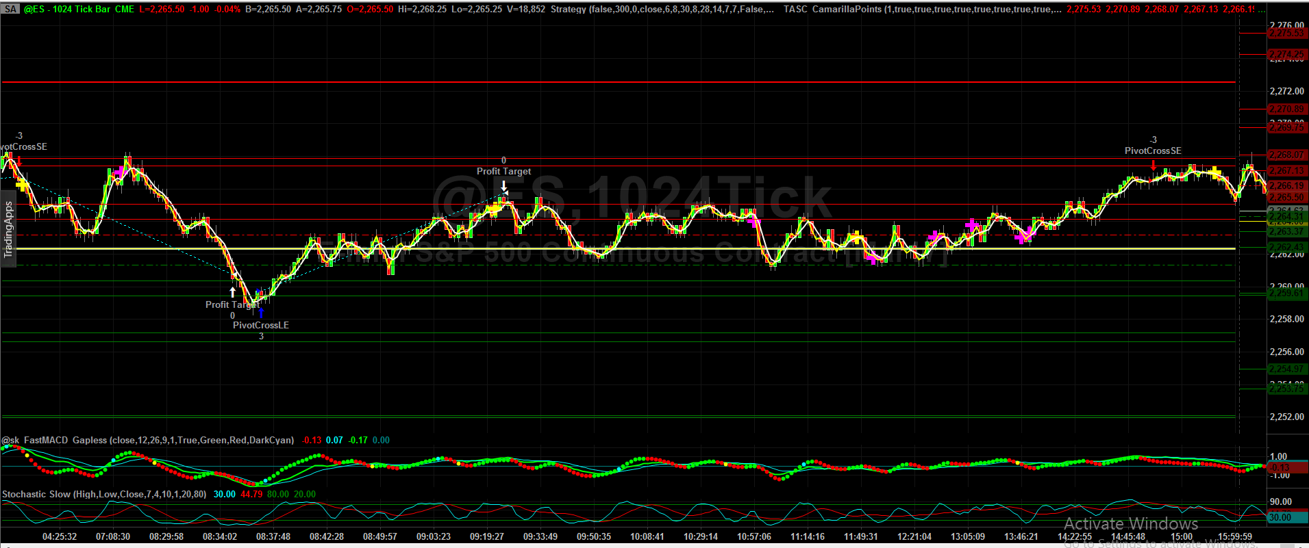Click the 2,269.75 red price tag on axis
The image size is (1309, 548).
pyautogui.click(x=1286, y=127)
